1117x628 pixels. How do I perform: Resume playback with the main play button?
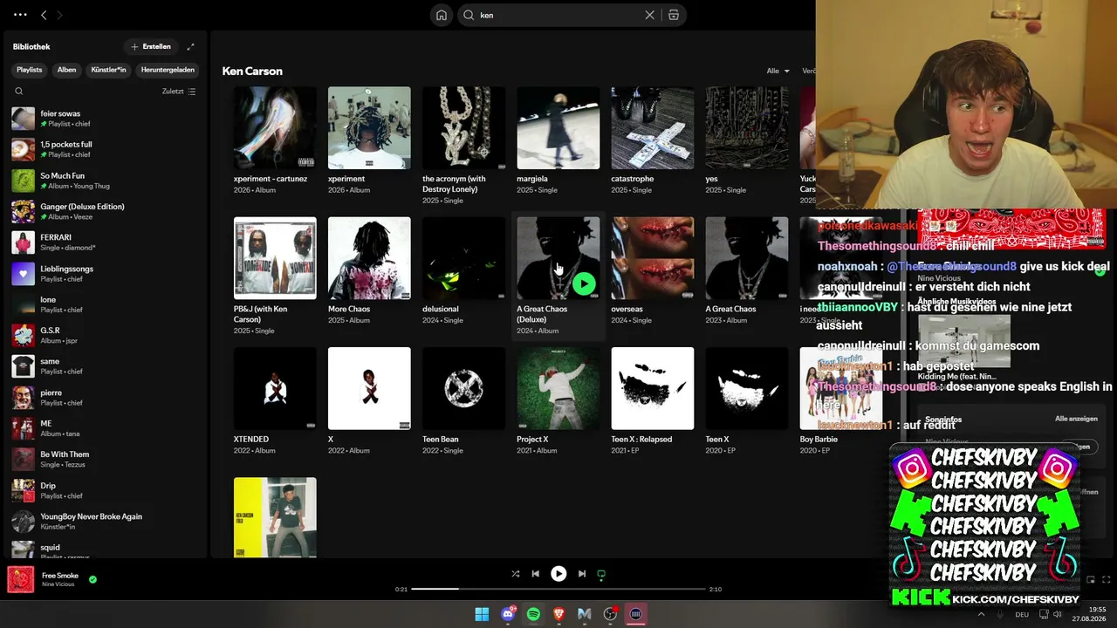558,574
